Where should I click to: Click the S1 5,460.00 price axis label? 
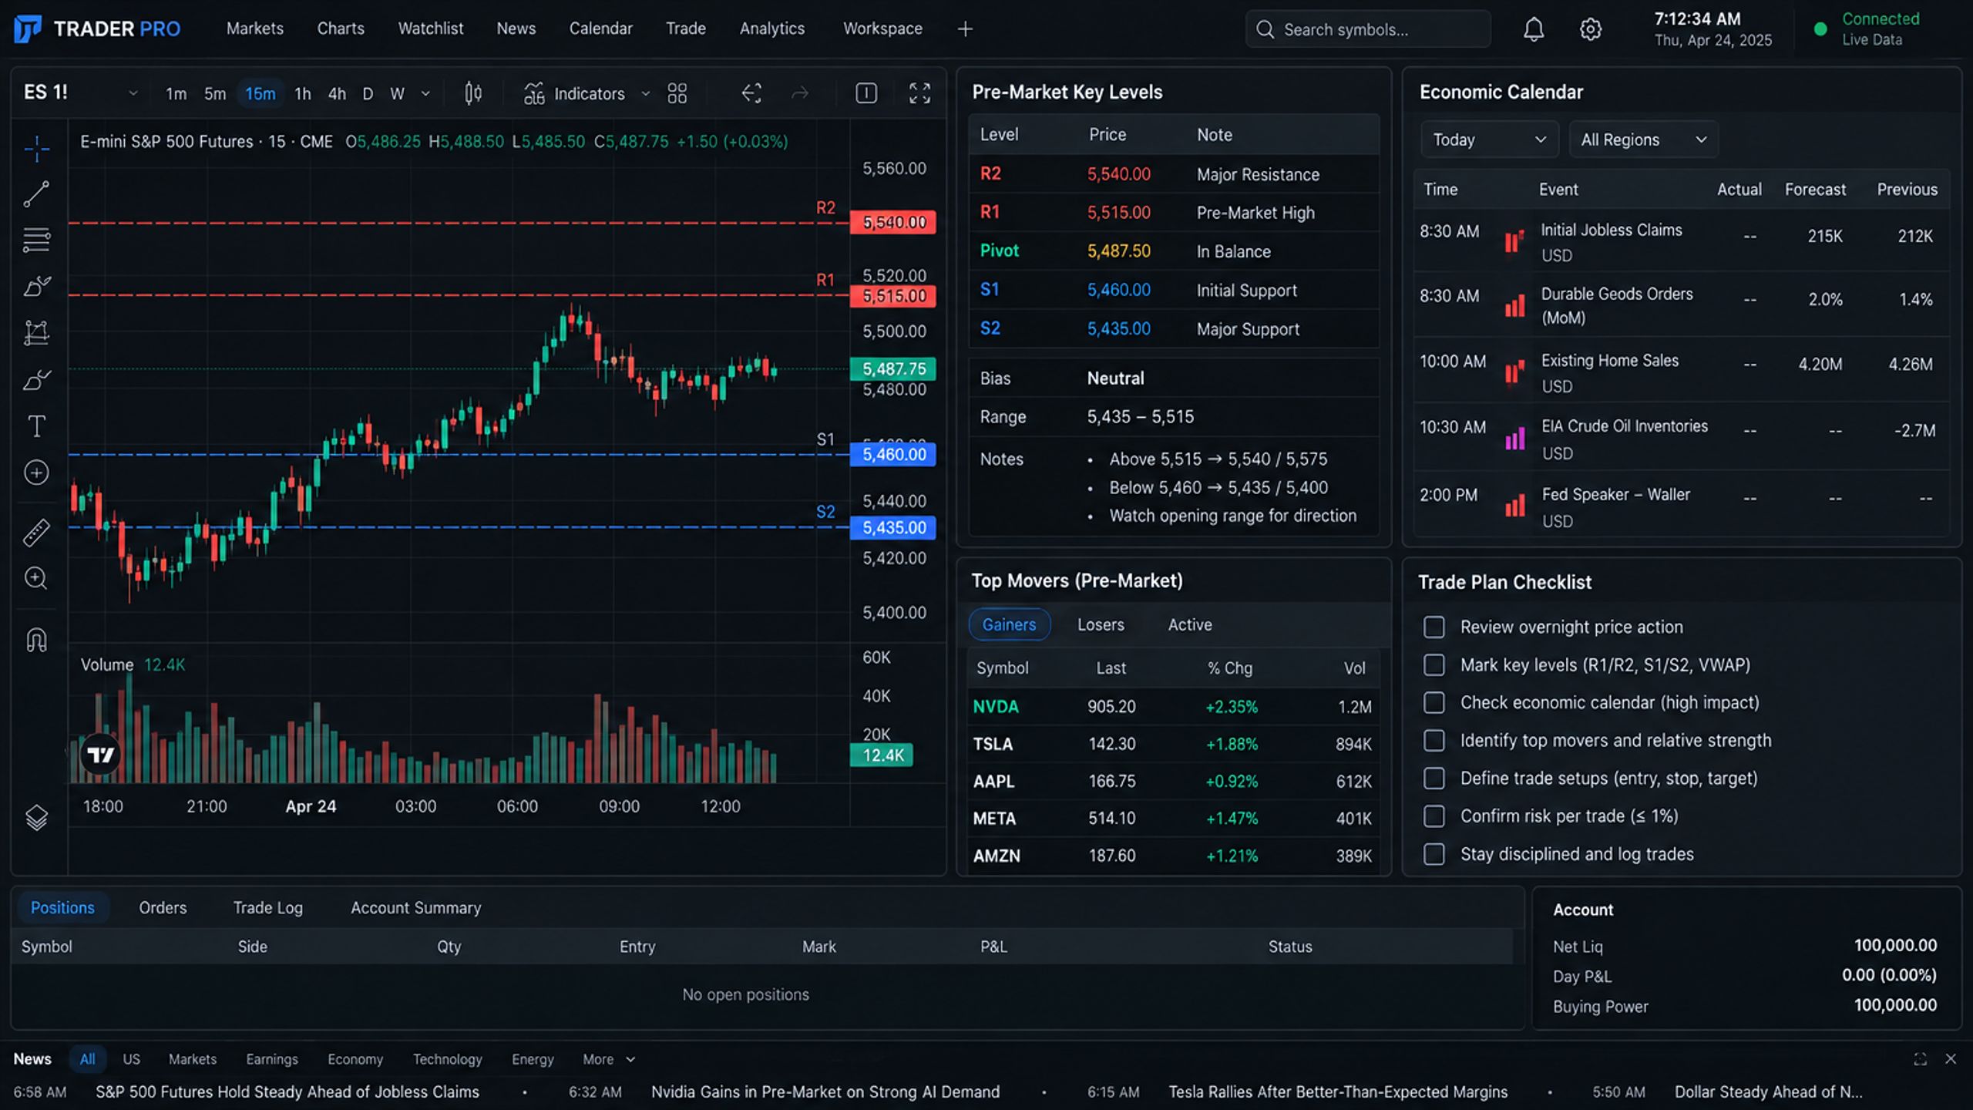[893, 454]
